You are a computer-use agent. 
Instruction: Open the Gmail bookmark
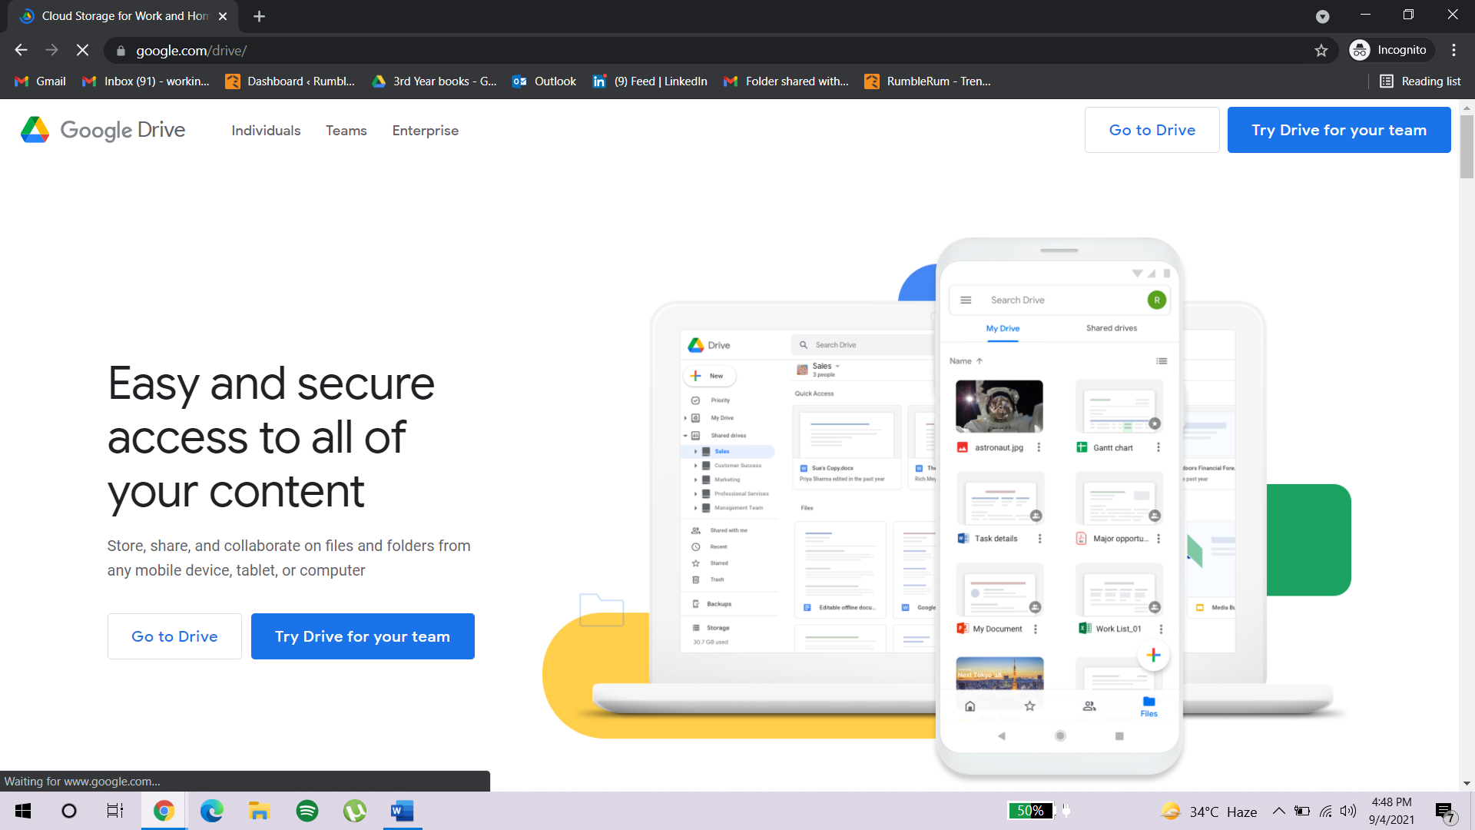(x=41, y=81)
